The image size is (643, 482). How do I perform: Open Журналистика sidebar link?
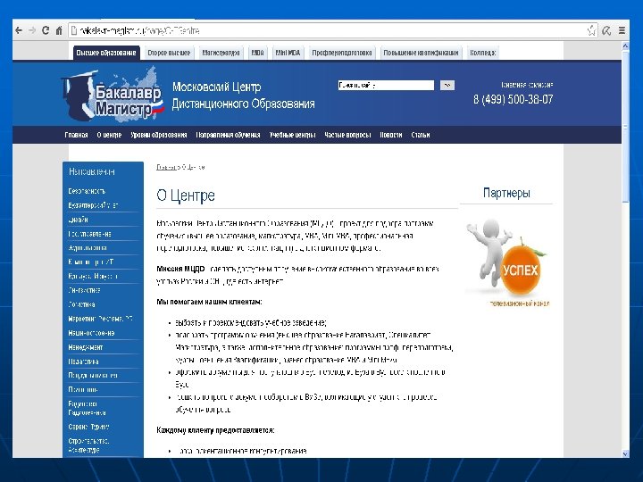pyautogui.click(x=88, y=248)
